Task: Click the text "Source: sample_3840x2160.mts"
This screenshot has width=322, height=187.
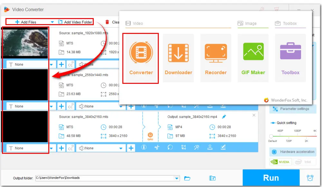Action: tap(84, 117)
